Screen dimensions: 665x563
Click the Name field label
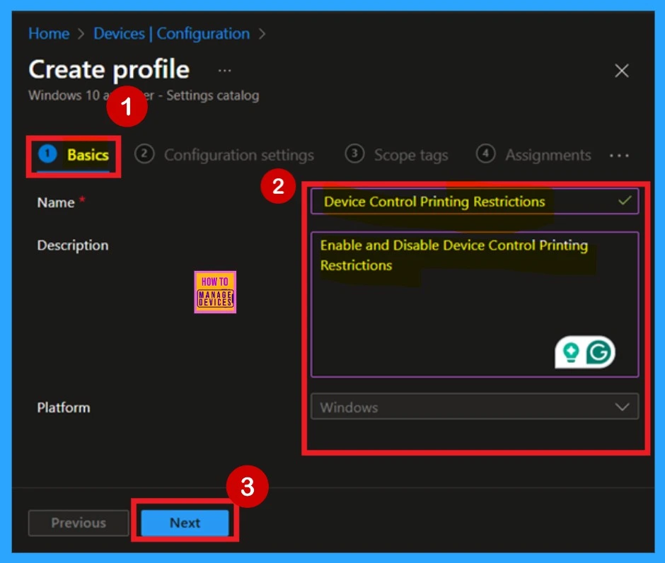coord(56,203)
